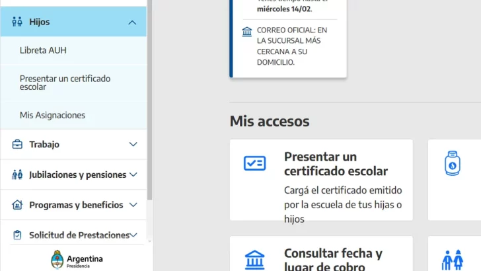Expand the Programas y beneficios chevron
481x271 pixels.
[x=133, y=205]
